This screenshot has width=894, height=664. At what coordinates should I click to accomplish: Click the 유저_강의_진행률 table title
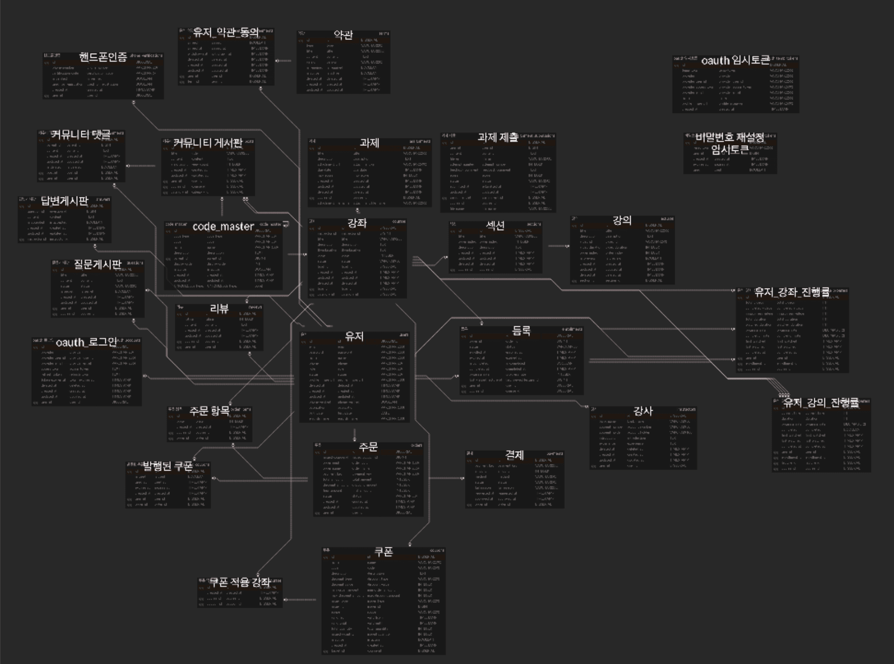(821, 403)
